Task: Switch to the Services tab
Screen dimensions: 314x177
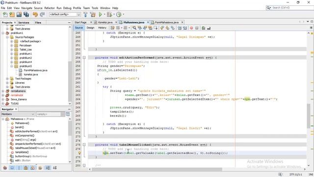Action: coord(24,23)
